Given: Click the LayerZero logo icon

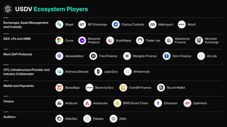Looking at the screenshot, I should pos(98,71).
